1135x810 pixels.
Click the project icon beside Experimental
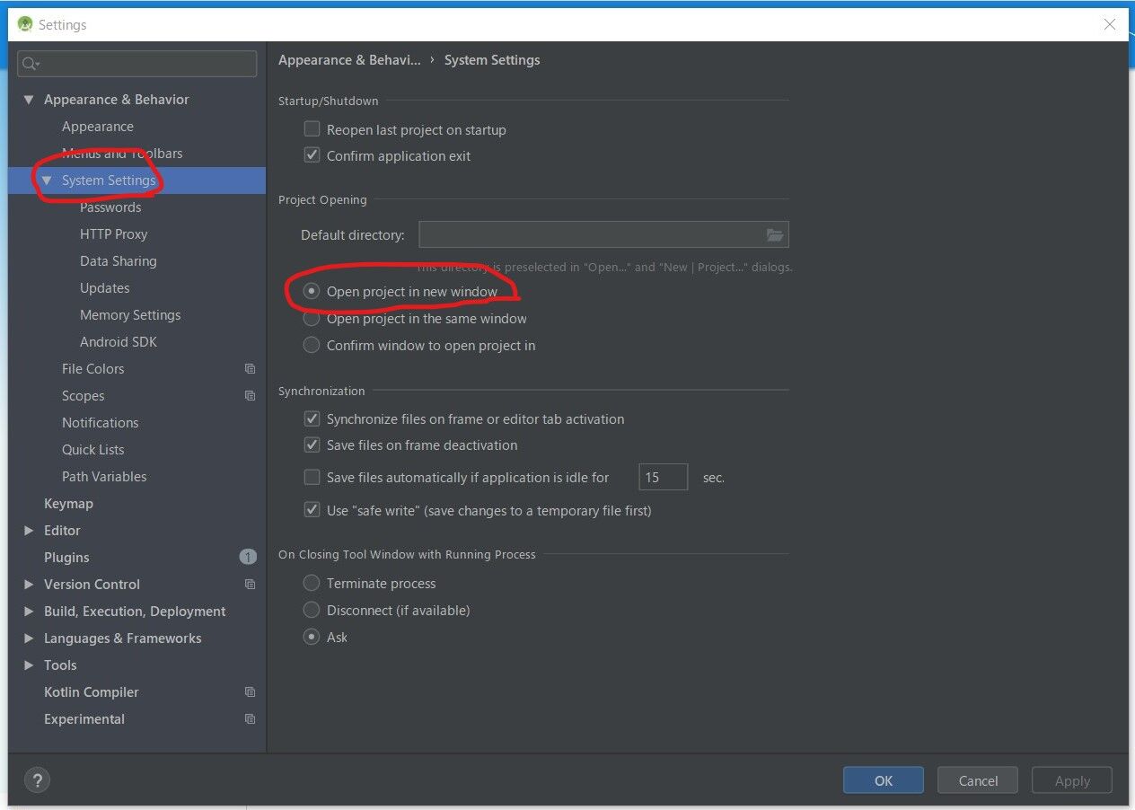coord(249,718)
